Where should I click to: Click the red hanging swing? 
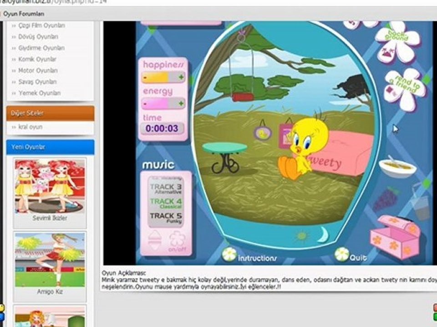[x=243, y=97]
